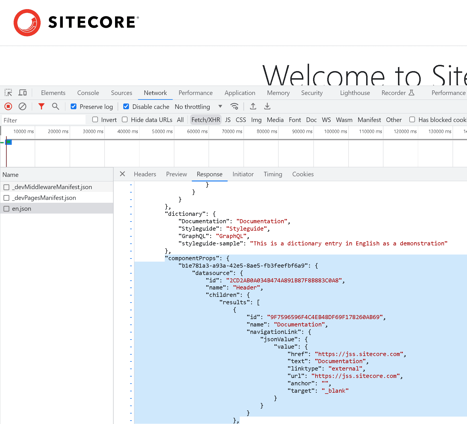Toggle the red filter funnel icon

tap(41, 107)
